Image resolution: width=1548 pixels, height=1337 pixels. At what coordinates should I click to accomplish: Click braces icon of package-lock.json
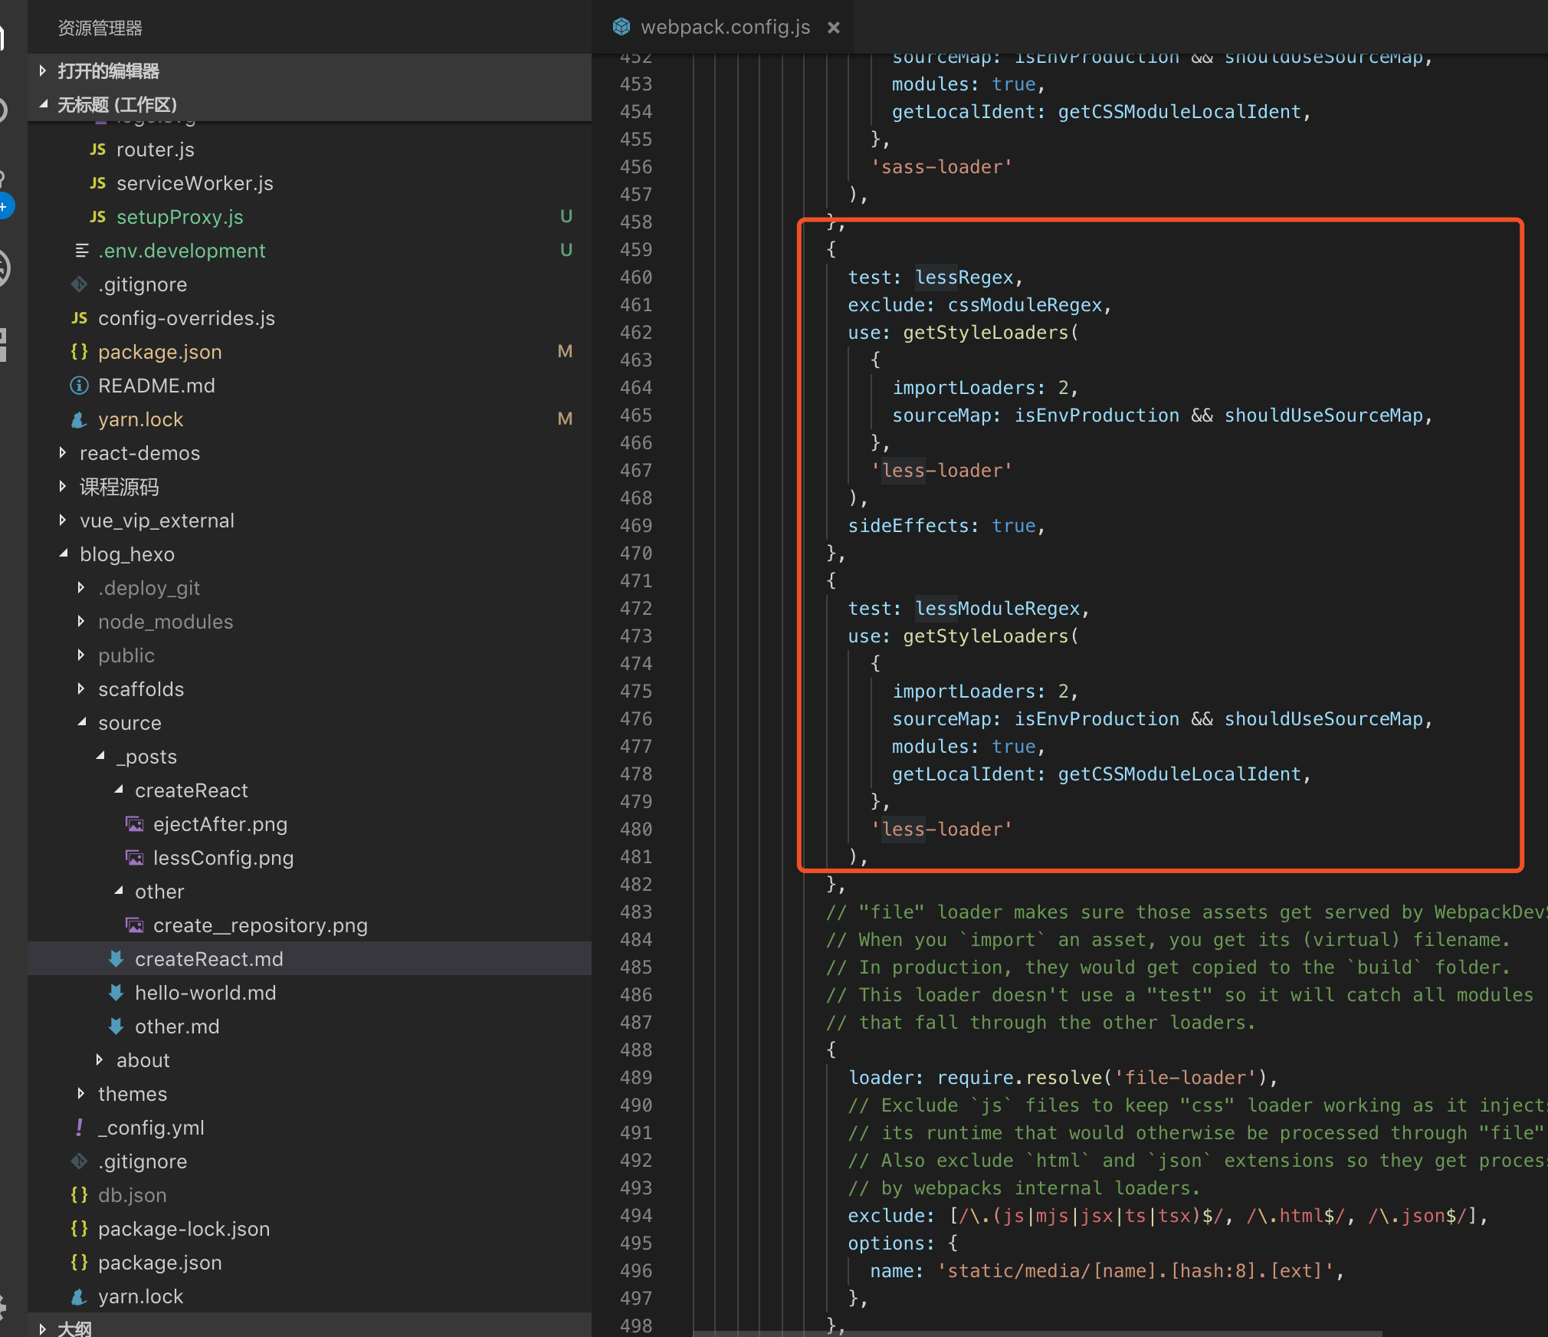80,1229
